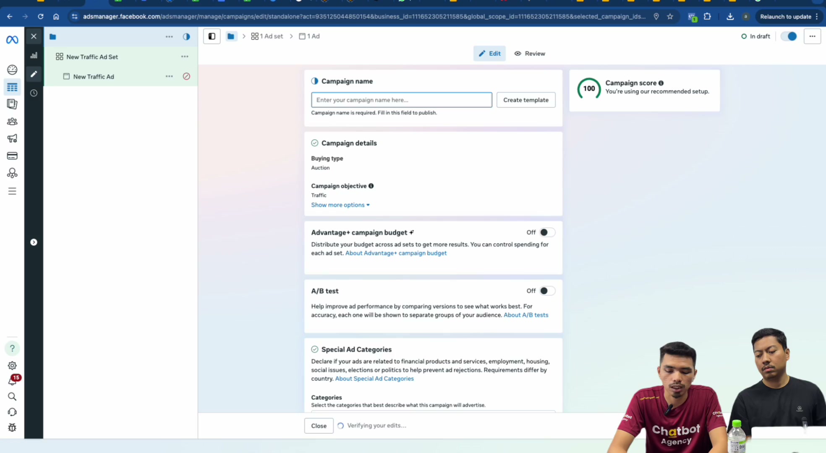Open About A/B tests link

526,315
